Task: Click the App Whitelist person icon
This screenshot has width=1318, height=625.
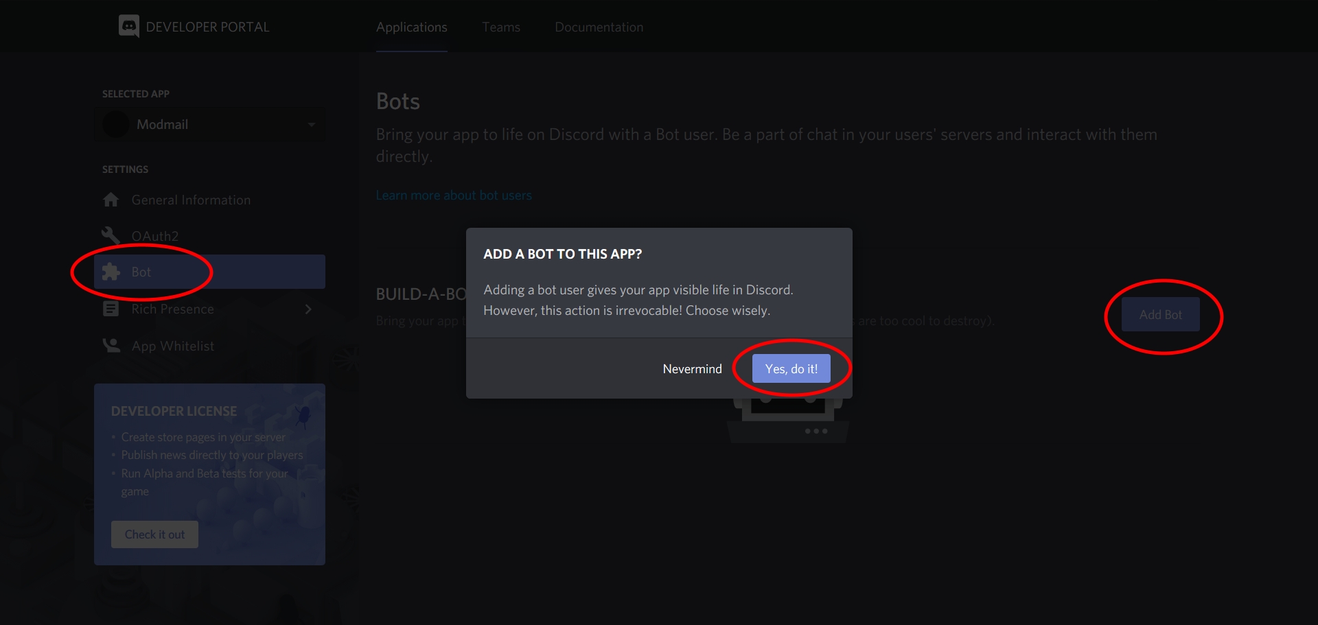Action: click(x=111, y=346)
